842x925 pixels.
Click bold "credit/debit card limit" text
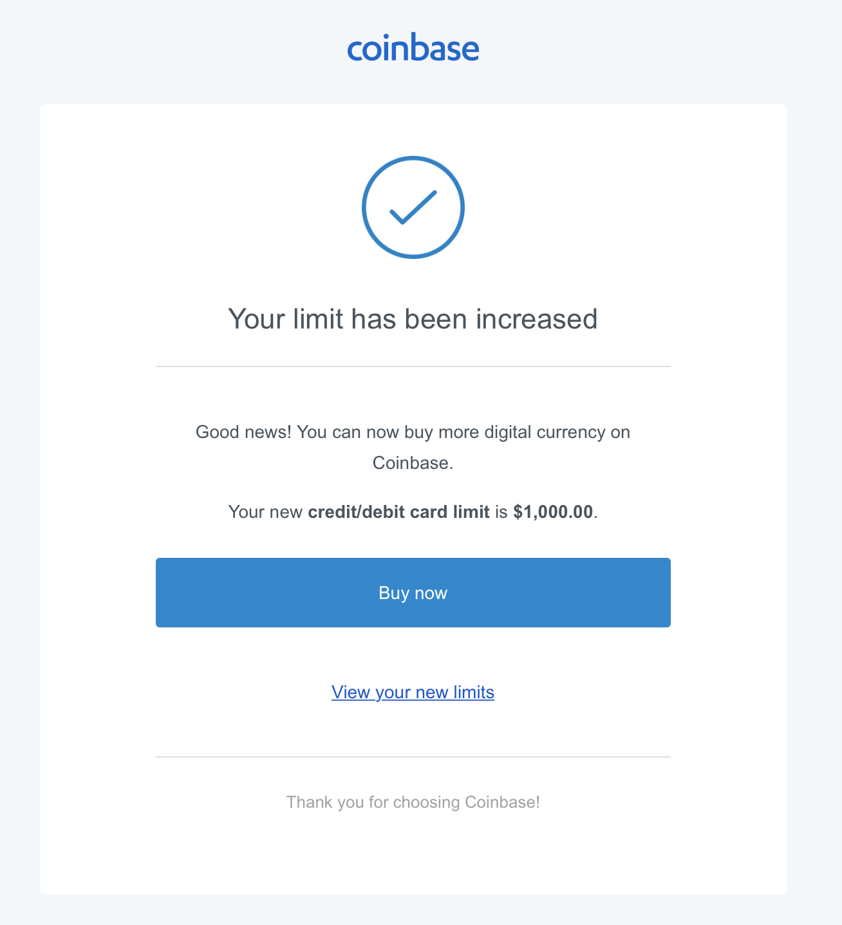pyautogui.click(x=398, y=512)
